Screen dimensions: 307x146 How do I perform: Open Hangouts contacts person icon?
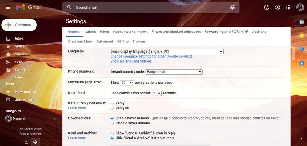26,142
